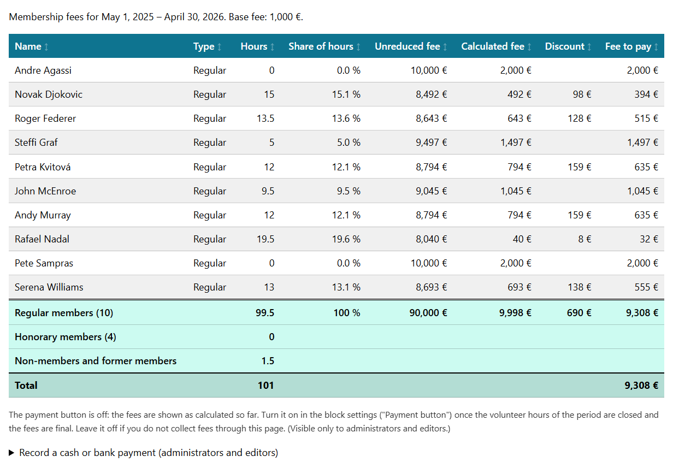The width and height of the screenshot is (673, 474).
Task: Click the Total row 9,308 € amount
Action: tap(641, 386)
